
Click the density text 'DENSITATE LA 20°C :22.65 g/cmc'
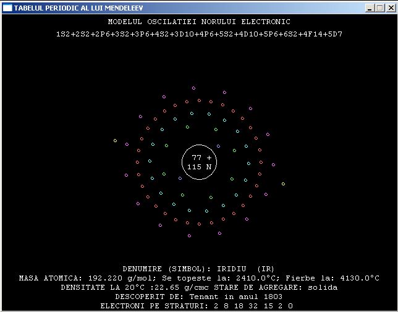click(x=135, y=288)
